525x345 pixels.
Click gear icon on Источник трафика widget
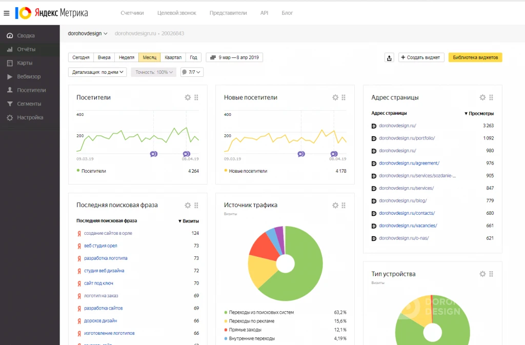[x=335, y=205]
